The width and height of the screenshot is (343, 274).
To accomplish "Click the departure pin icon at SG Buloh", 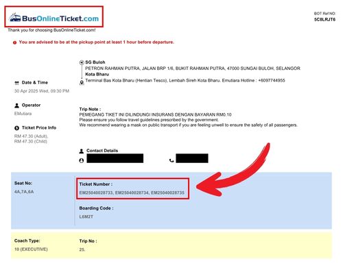I will pos(82,62).
